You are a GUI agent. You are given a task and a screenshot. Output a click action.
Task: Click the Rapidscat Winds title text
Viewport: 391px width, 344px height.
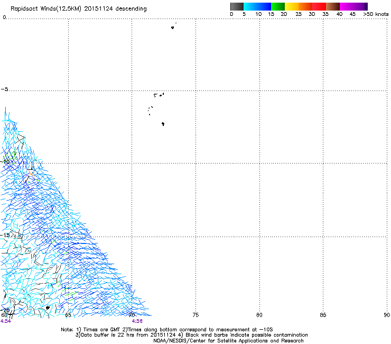(x=79, y=9)
